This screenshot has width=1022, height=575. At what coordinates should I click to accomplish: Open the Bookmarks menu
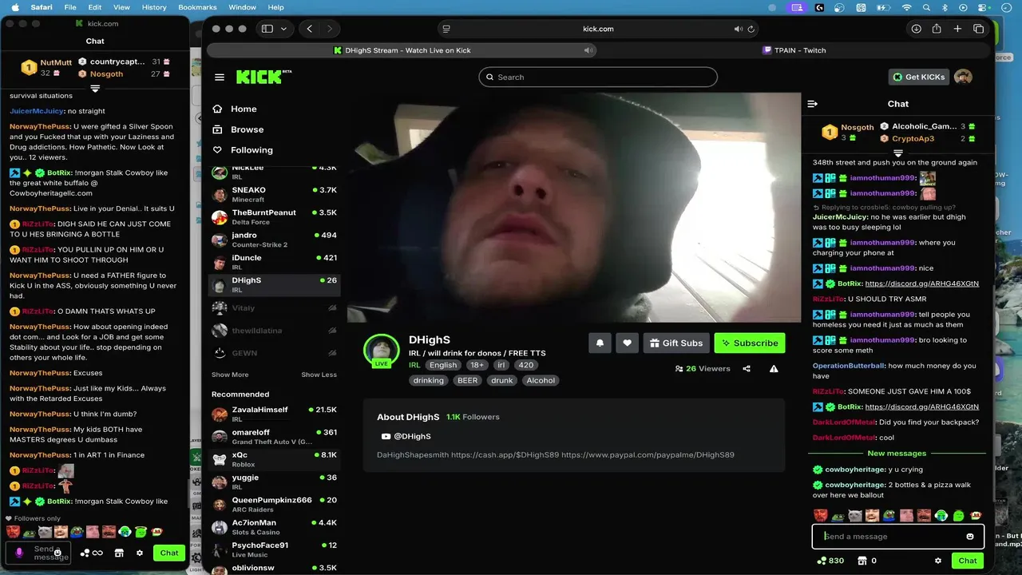click(x=197, y=7)
